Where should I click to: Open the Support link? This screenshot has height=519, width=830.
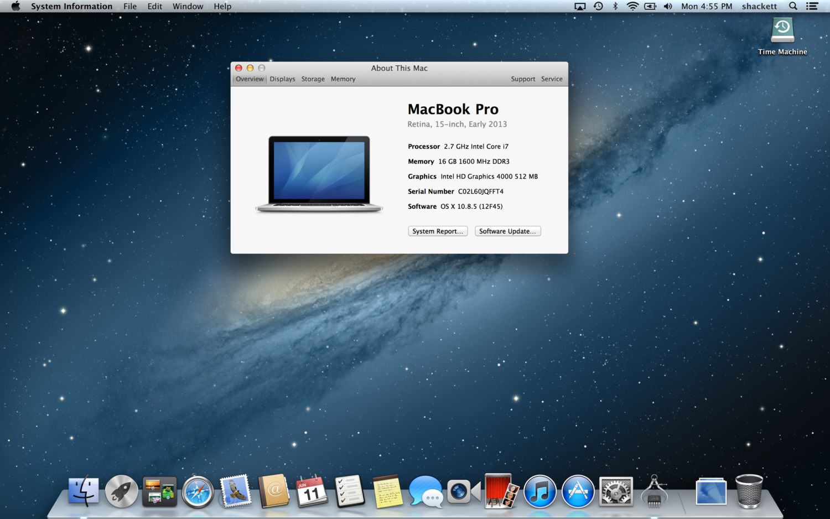[523, 79]
